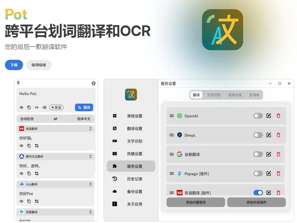Pin the translation window with the pin icon
Viewport: 297px width, 223px height.
(x=18, y=83)
